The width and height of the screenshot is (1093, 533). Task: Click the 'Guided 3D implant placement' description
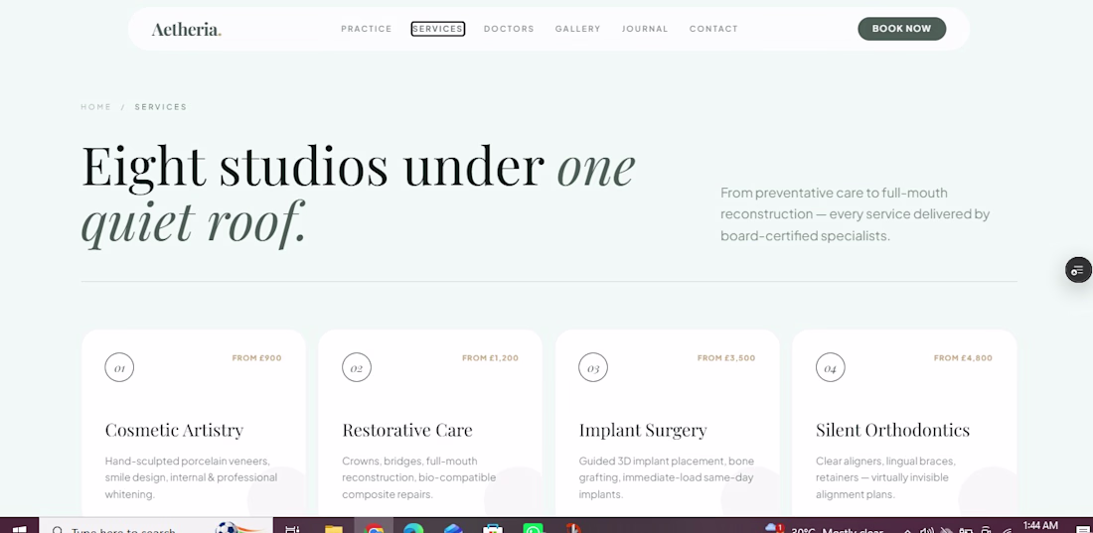coord(666,477)
